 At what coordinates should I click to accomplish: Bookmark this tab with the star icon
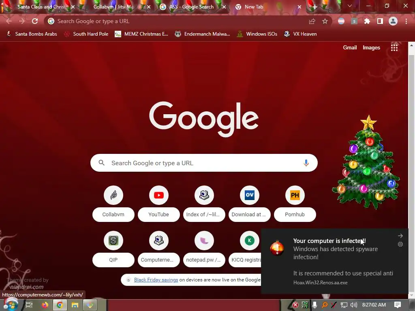[x=325, y=21]
